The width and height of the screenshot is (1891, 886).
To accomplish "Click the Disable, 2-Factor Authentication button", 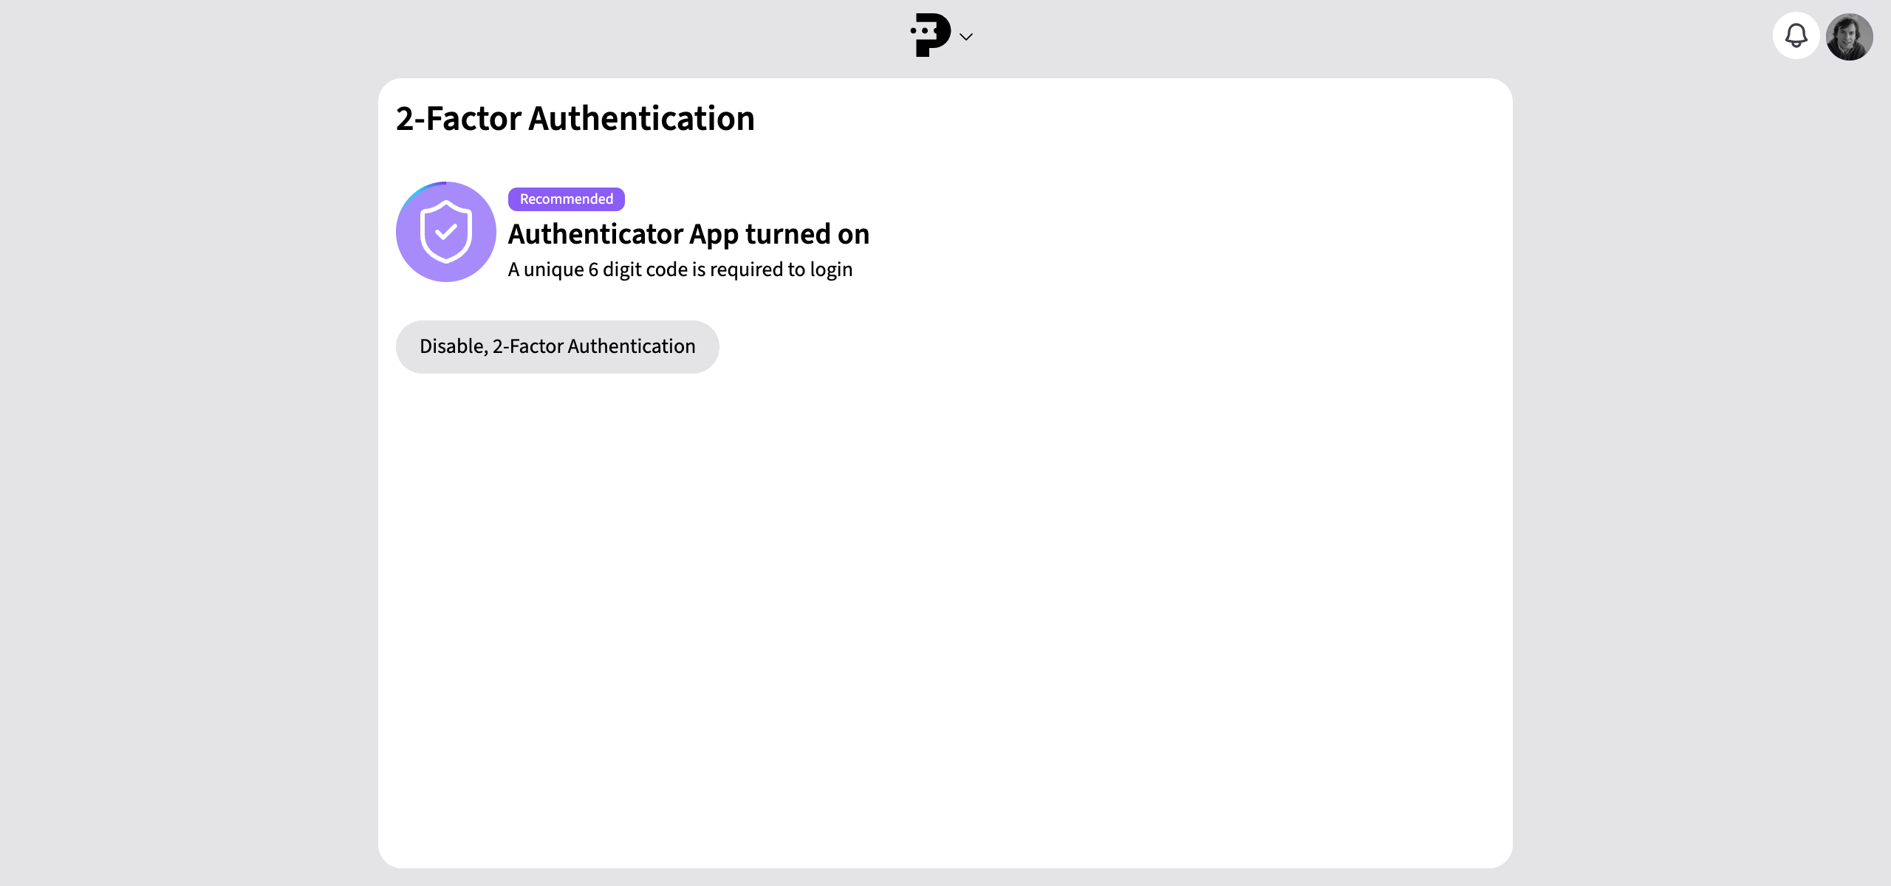I will click(557, 346).
